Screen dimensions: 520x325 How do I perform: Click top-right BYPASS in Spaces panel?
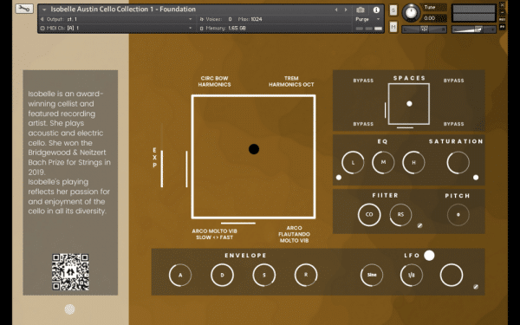[x=453, y=81]
